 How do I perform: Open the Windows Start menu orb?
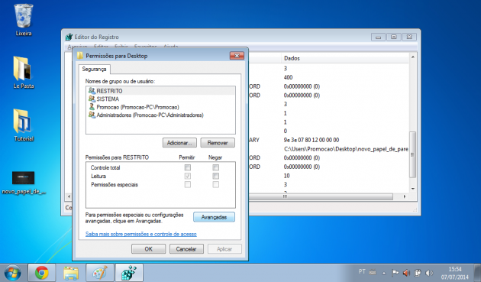(12, 273)
